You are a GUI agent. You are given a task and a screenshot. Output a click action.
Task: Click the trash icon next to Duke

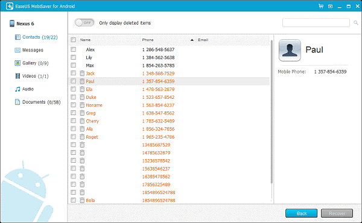pyautogui.click(x=82, y=97)
